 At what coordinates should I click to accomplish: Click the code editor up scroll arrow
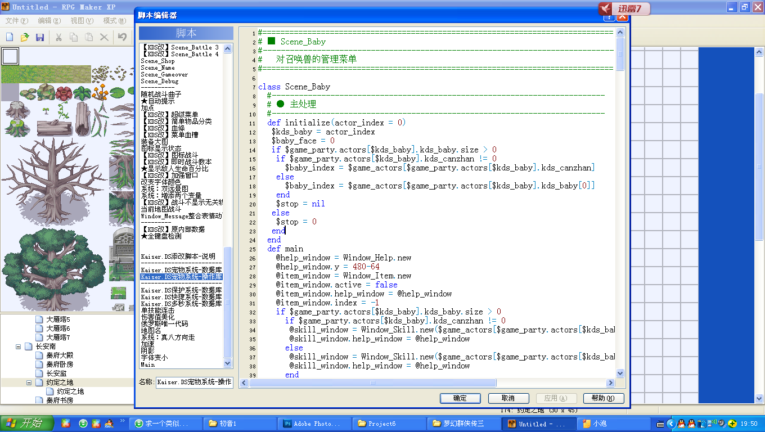[x=620, y=33]
